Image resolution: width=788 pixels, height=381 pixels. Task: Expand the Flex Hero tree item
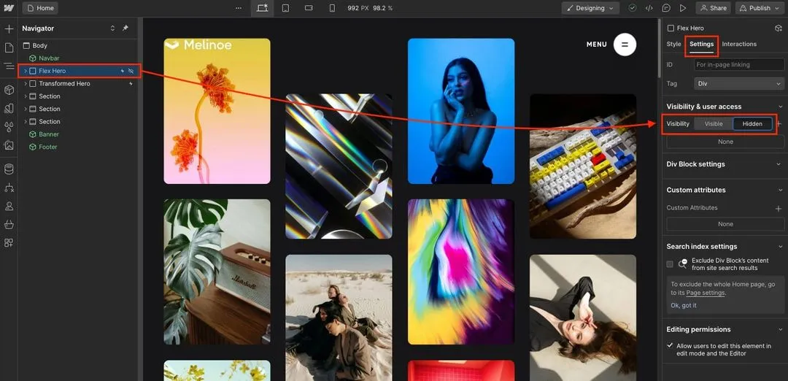pyautogui.click(x=26, y=71)
